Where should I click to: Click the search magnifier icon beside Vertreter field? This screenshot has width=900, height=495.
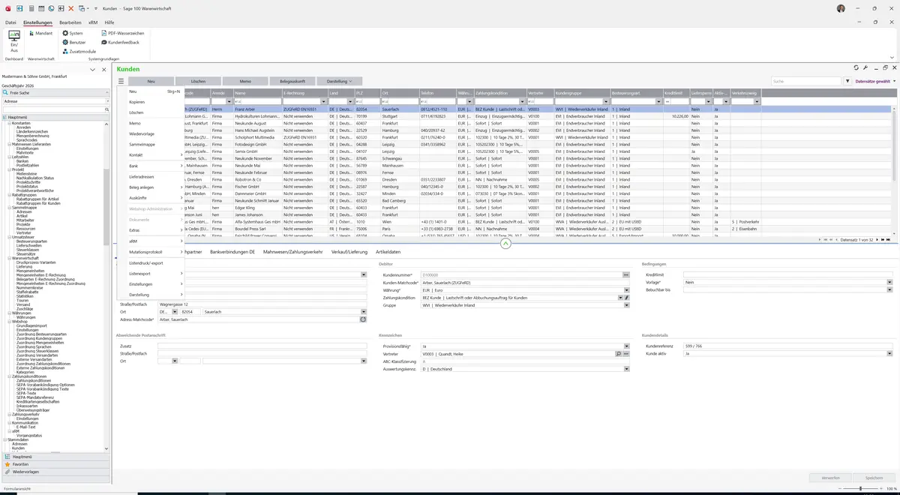pos(619,353)
